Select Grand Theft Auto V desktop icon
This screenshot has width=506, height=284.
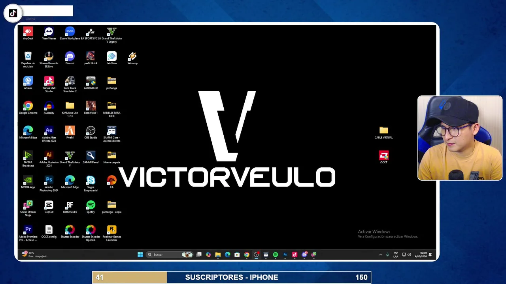pyautogui.click(x=70, y=159)
